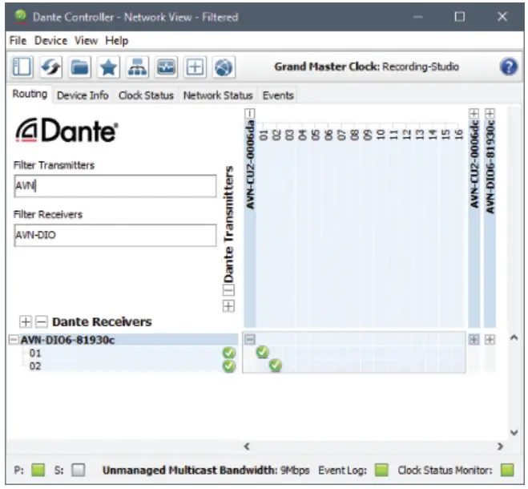
Task: Click the filter pane toggle toolbar icon
Action: 22,67
